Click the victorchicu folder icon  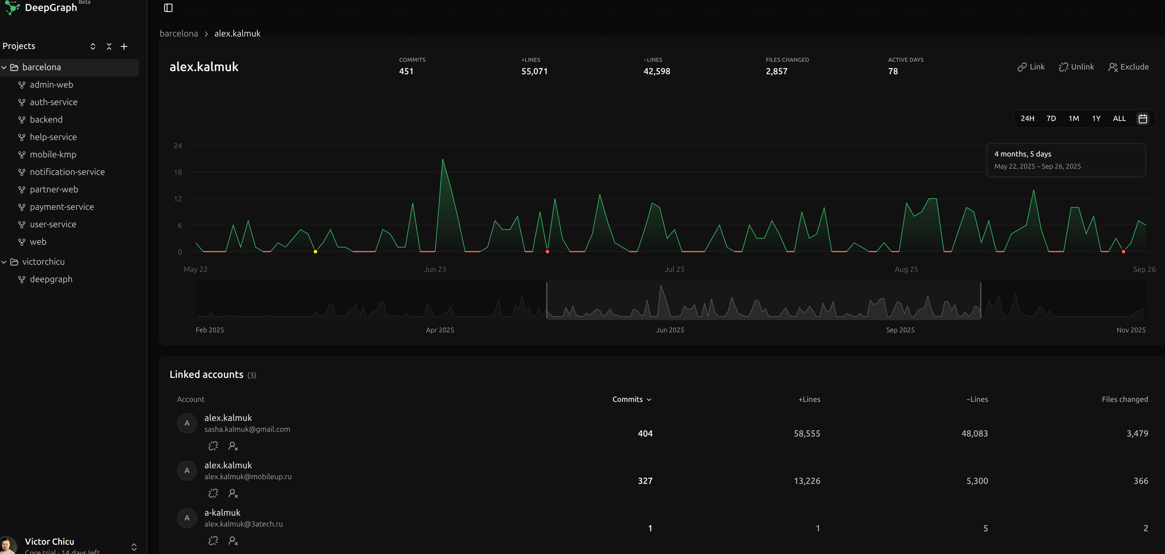14,262
